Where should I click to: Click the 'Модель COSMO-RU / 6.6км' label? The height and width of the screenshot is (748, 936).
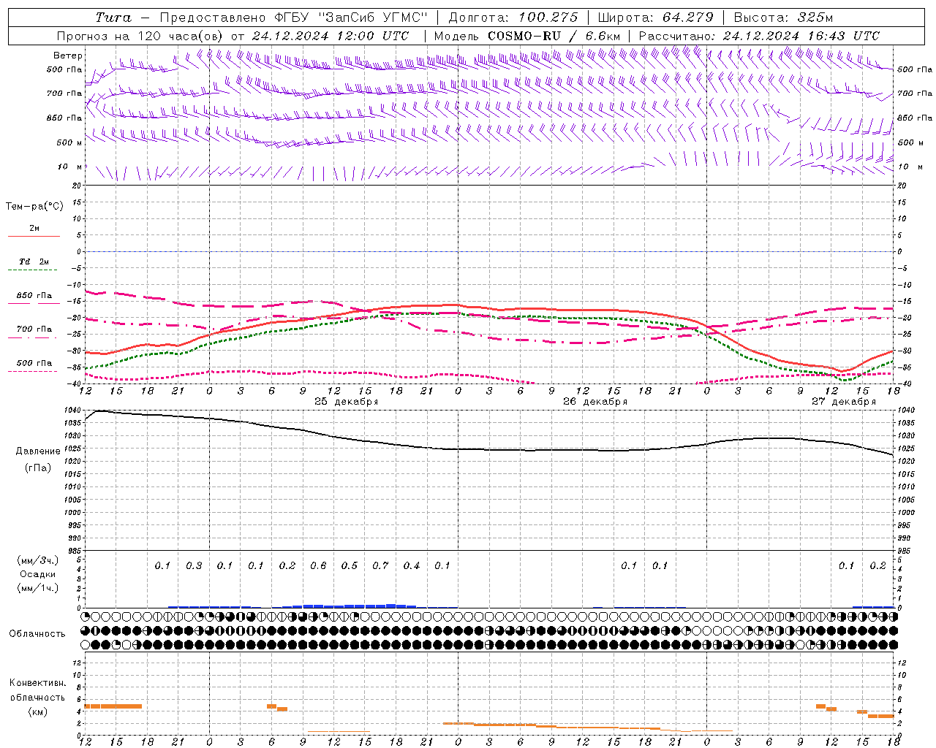click(x=527, y=36)
